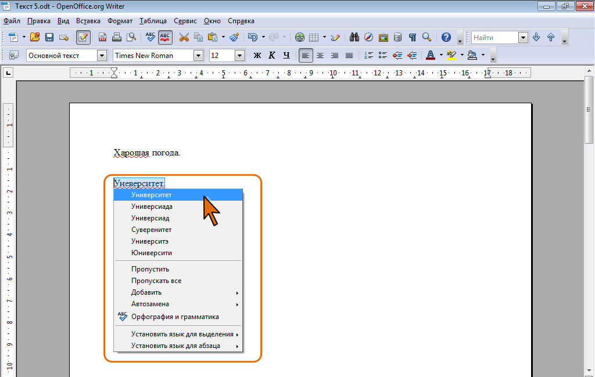Activate the Format Paintbrush
This screenshot has width=595, height=377.
(235, 37)
